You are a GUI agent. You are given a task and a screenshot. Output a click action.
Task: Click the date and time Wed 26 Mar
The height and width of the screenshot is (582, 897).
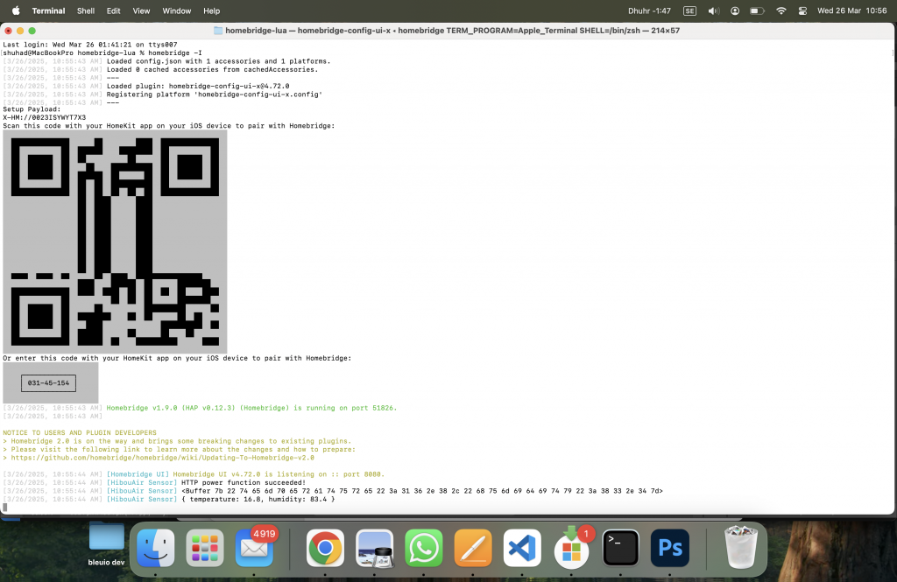(851, 11)
